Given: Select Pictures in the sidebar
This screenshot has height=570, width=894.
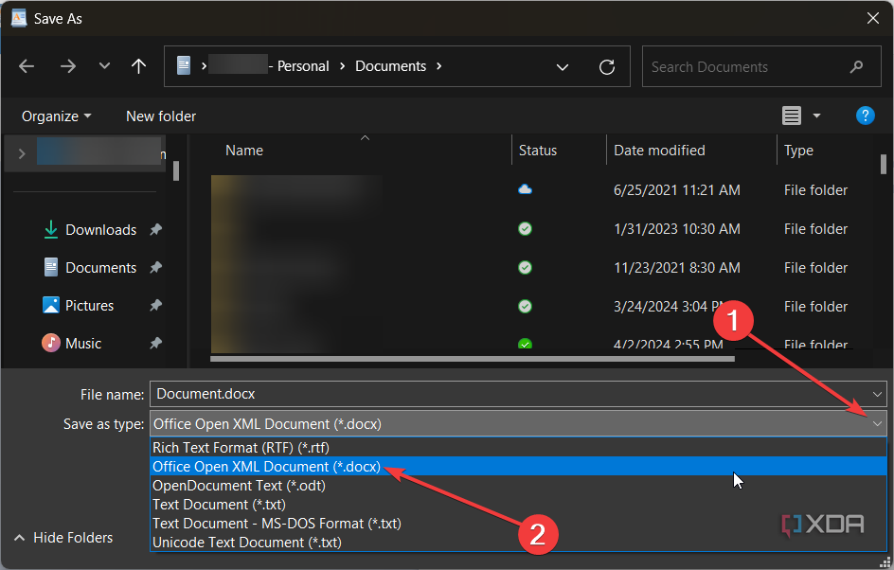Looking at the screenshot, I should click(90, 305).
